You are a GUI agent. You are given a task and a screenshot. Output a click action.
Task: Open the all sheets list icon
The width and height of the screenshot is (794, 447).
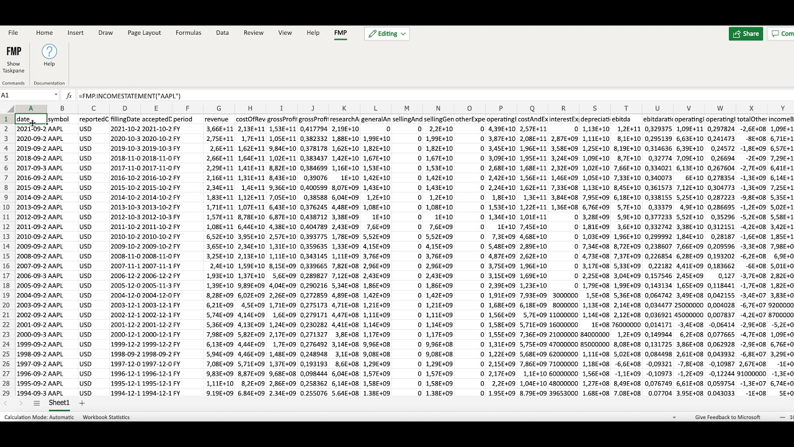tap(37, 403)
